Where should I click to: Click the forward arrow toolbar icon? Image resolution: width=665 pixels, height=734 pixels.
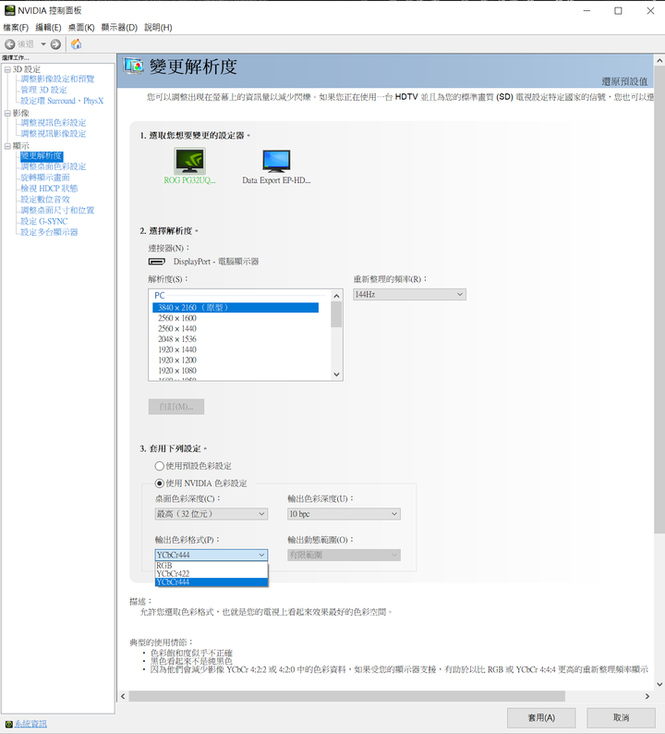55,44
